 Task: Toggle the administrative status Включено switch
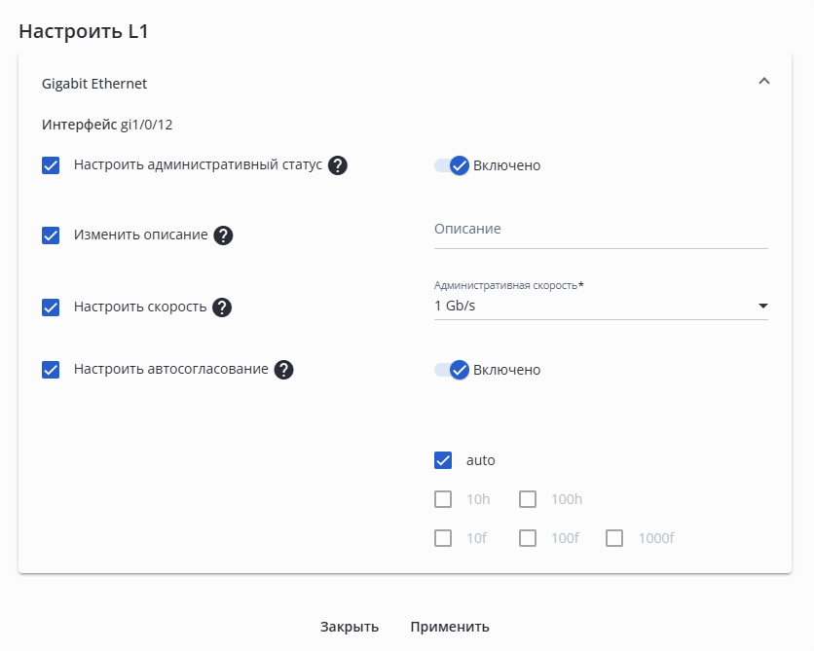[x=453, y=165]
